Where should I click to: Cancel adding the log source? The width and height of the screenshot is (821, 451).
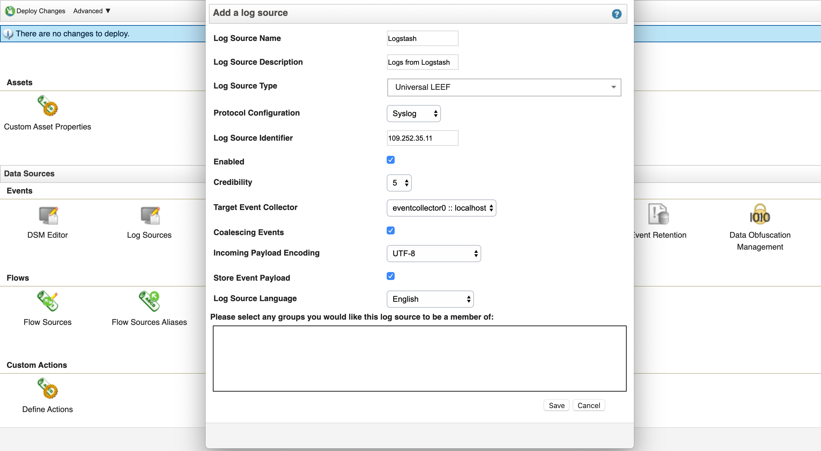pos(589,405)
